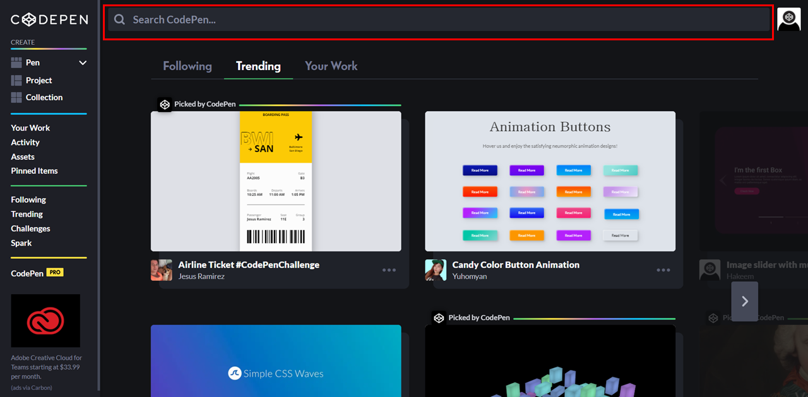The image size is (808, 397).
Task: Open the Animation Buttons pen thumbnail
Action: point(550,181)
